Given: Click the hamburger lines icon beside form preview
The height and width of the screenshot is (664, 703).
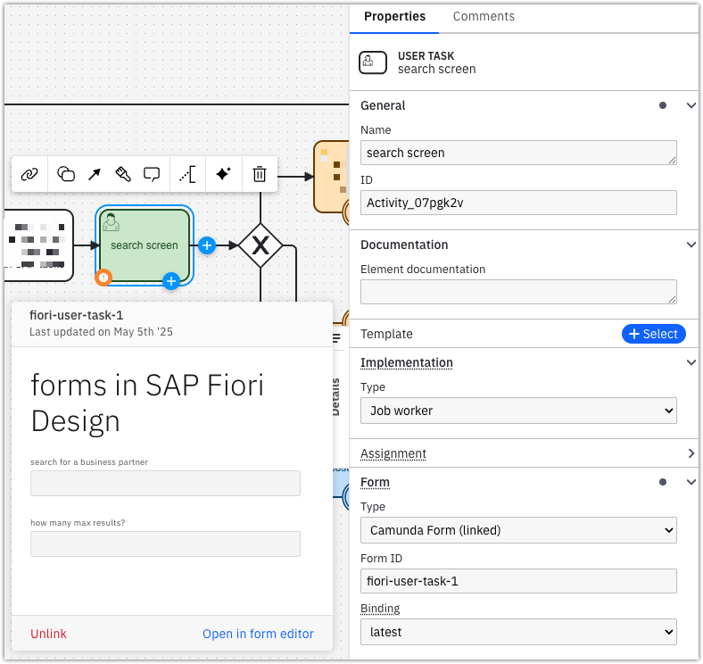Looking at the screenshot, I should [336, 338].
